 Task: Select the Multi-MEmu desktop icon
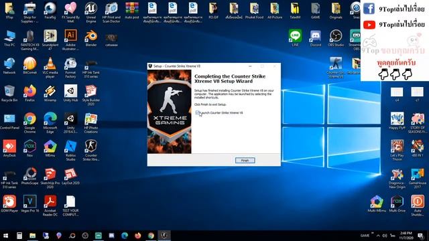pyautogui.click(x=377, y=204)
